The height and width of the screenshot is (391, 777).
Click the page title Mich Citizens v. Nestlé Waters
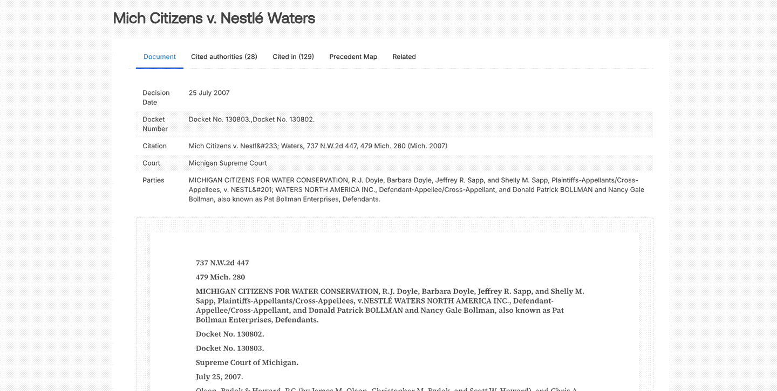214,18
